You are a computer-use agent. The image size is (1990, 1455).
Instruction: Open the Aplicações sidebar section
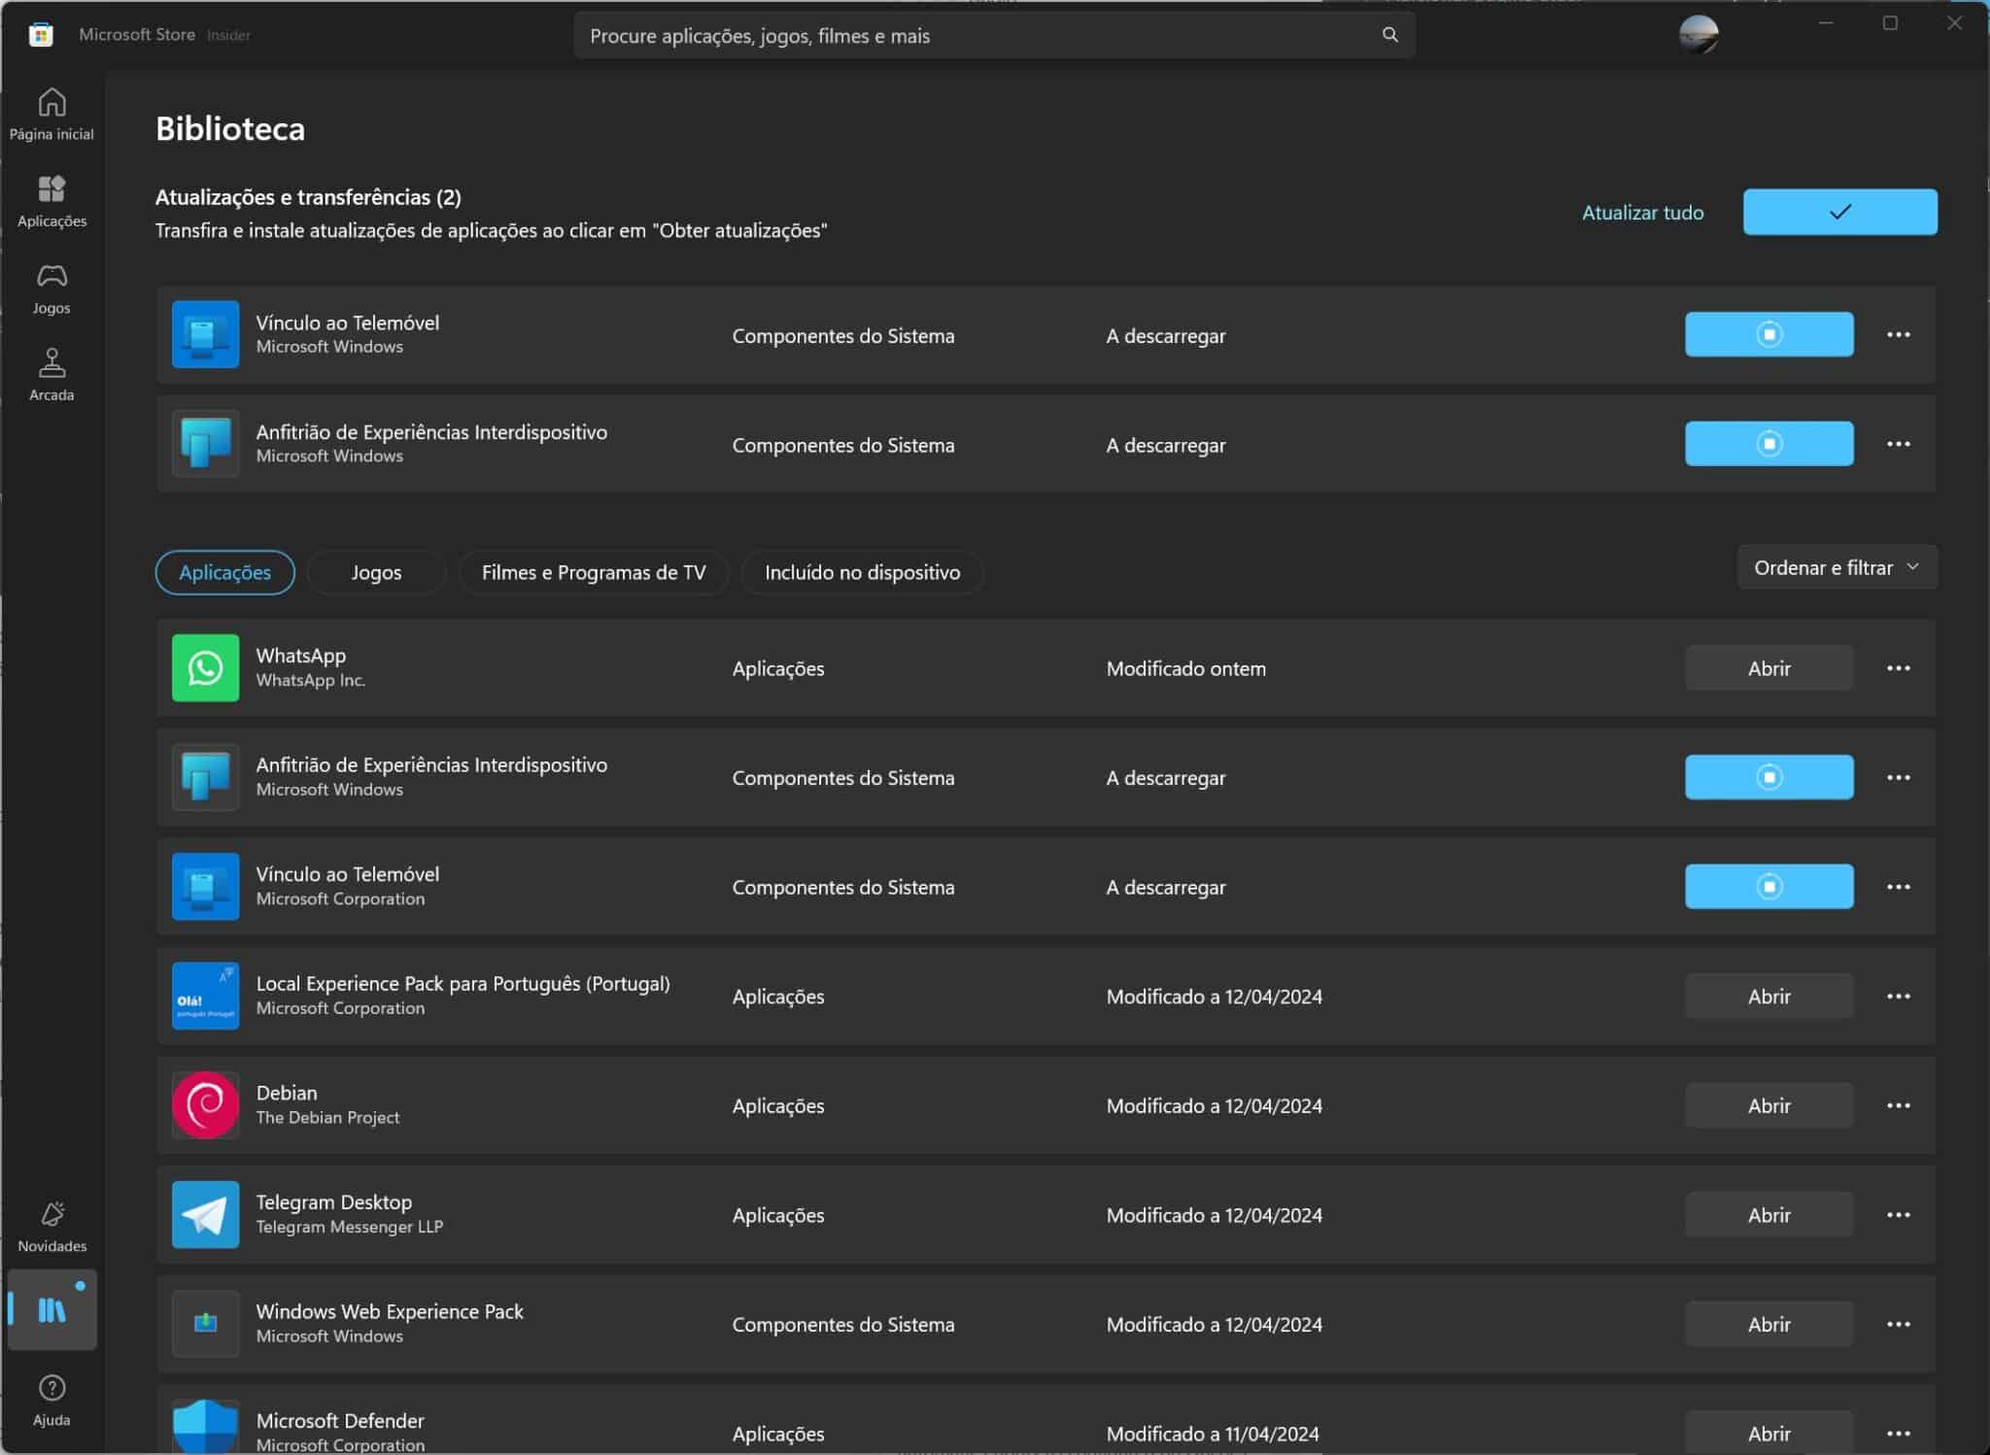click(x=51, y=201)
